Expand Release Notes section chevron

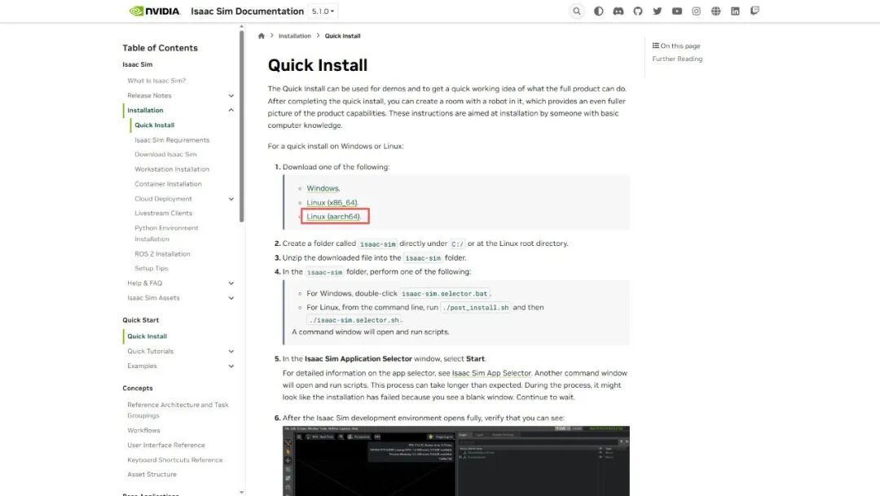(231, 96)
